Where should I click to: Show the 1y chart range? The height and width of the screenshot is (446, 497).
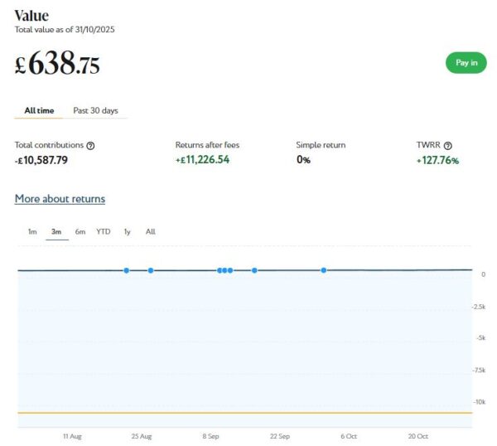click(x=127, y=232)
